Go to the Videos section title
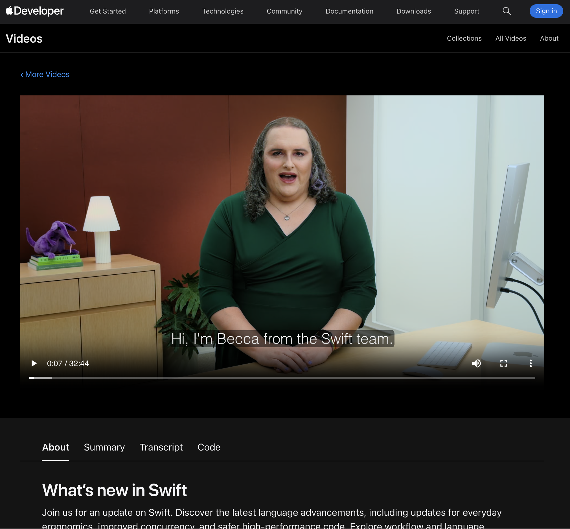570x529 pixels. coord(24,39)
